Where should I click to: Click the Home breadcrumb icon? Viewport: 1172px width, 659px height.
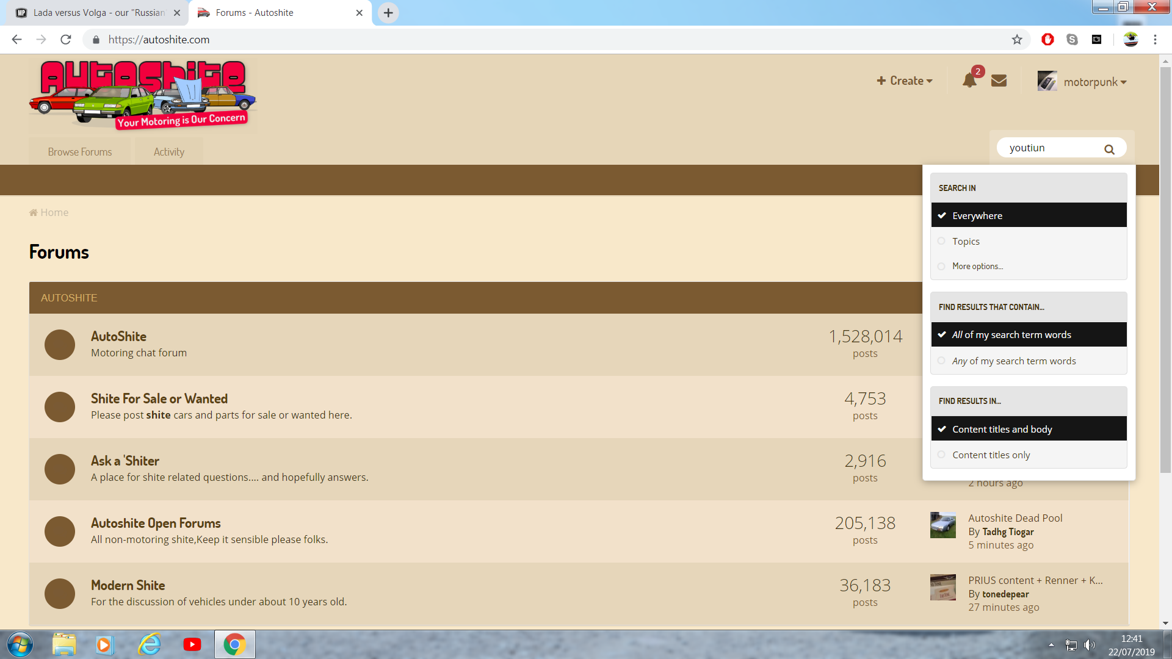pos(34,212)
